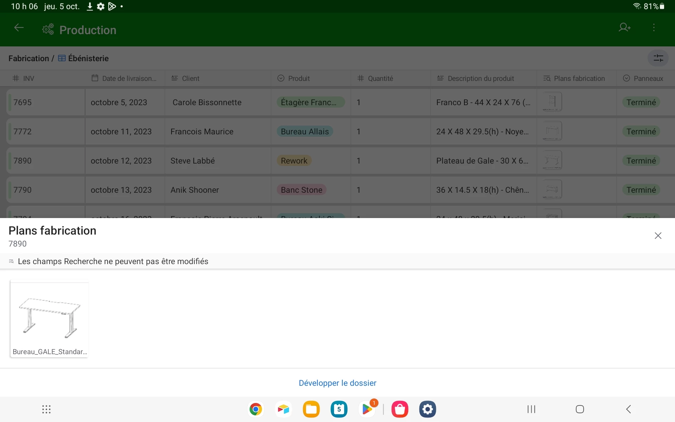Launch Airtable app from the dock
The width and height of the screenshot is (675, 422).
point(283,409)
